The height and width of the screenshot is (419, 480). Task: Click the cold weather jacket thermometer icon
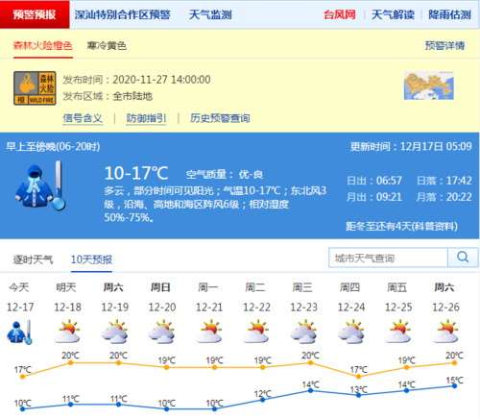(x=40, y=185)
